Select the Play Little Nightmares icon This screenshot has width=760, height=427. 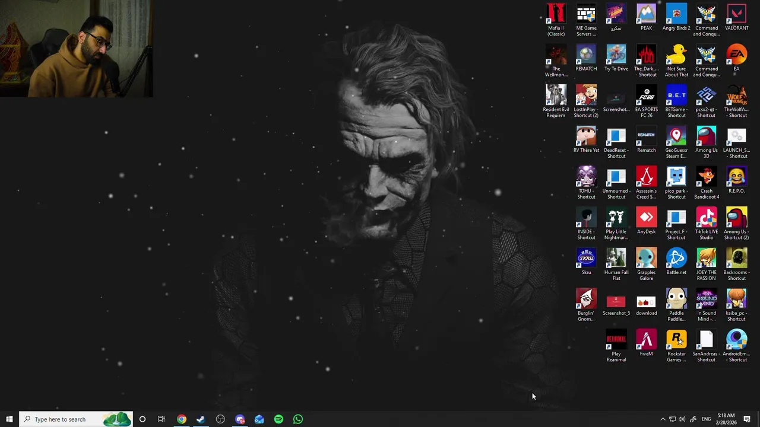click(616, 223)
